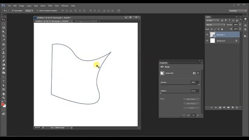Toggle the Auto-Select checkbox
249x140 pixels.
[x=12, y=10]
